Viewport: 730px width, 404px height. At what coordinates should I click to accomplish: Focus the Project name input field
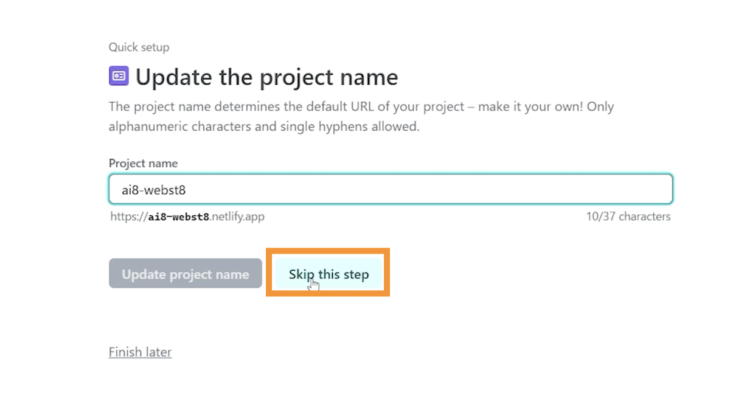[391, 189]
